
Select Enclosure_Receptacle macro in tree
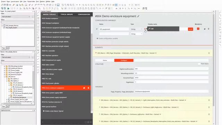[x=19, y=98]
